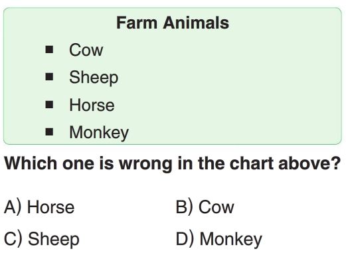
Task: Click the square bullet beside Monkey in list
Action: pyautogui.click(x=49, y=131)
